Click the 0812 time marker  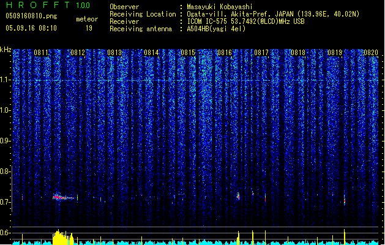(78, 53)
